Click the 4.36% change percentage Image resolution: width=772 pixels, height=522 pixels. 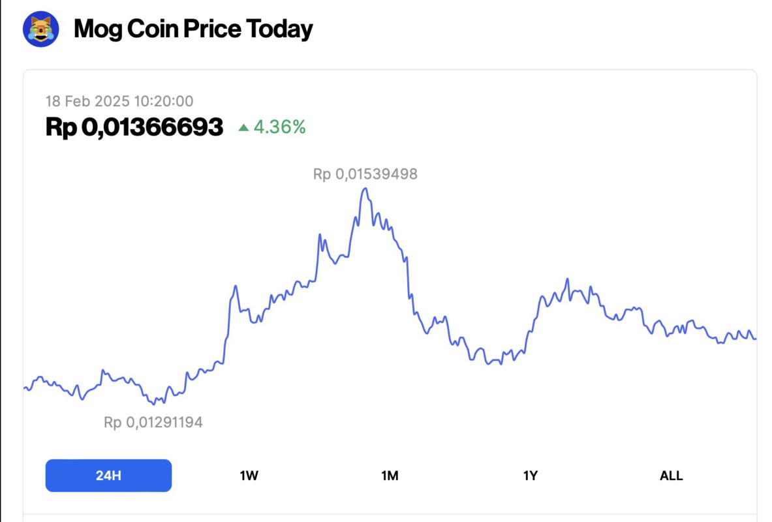click(279, 127)
